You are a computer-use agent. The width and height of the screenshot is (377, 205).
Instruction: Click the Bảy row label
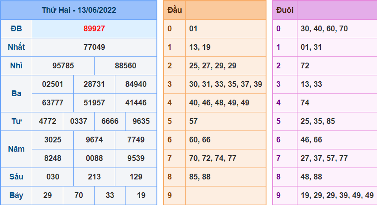[x=16, y=195]
